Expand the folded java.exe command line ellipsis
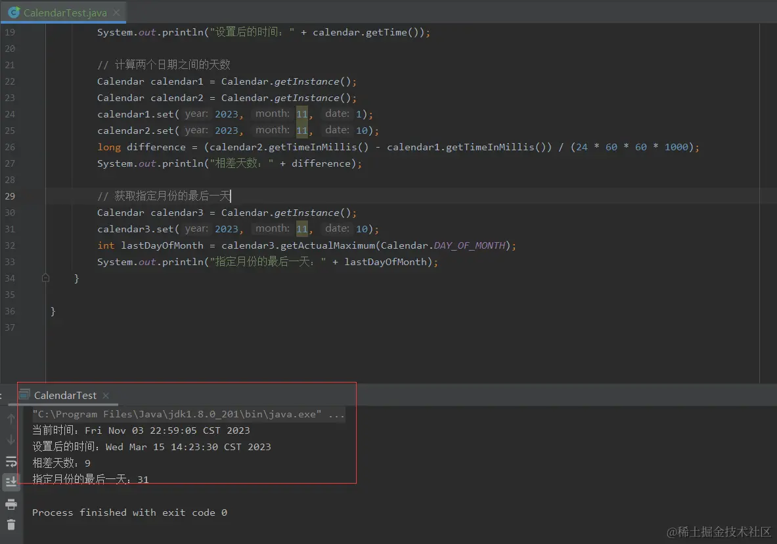This screenshot has height=544, width=777. click(x=336, y=414)
